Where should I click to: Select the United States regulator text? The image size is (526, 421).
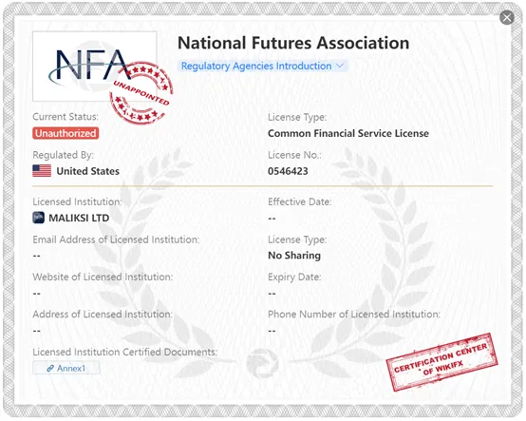[88, 171]
